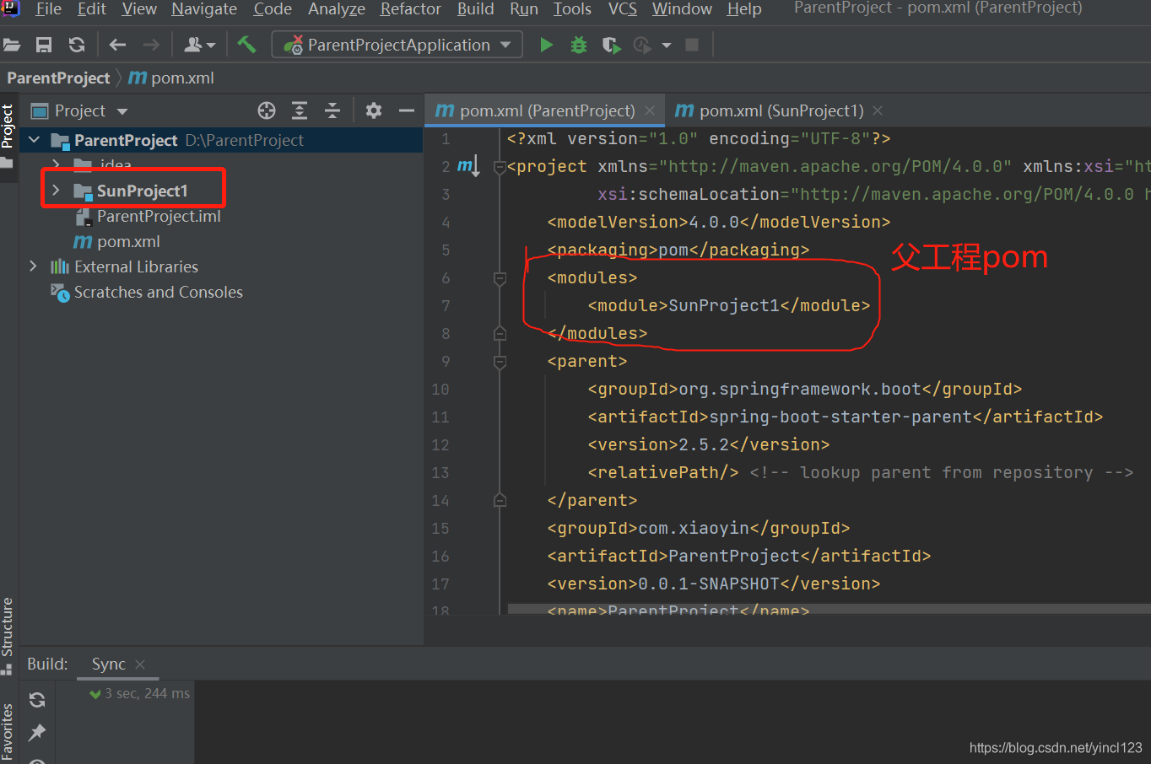Click ParentProject breadcrumb in navigation bar
Screen dimensions: 1151x764
58,78
